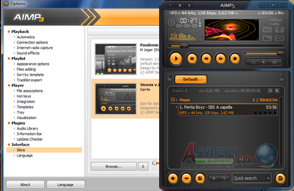294x191 pixels.
Task: Open Language under Interface in tree
Action: [24, 155]
